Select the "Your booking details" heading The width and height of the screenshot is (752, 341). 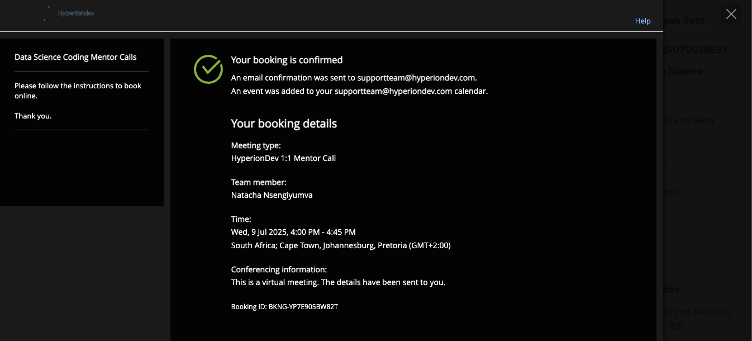284,124
